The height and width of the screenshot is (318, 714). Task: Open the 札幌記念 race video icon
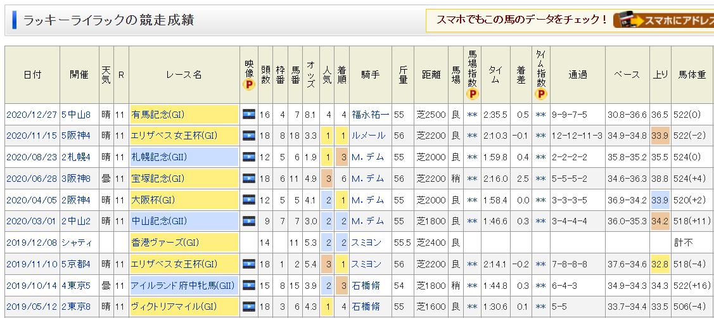(248, 157)
